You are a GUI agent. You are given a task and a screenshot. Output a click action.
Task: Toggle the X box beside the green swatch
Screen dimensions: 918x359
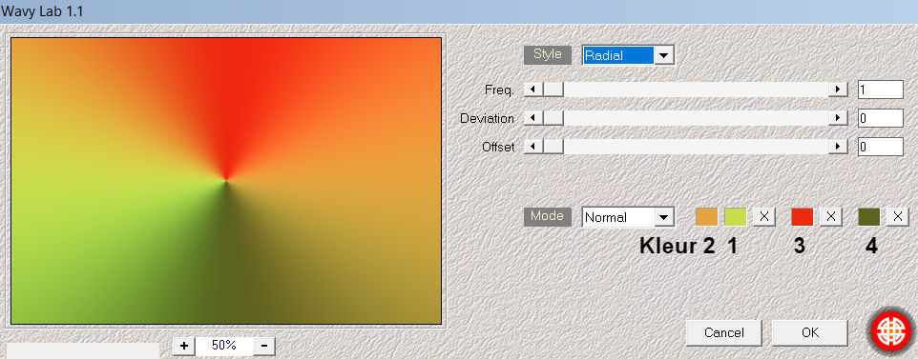click(x=764, y=217)
